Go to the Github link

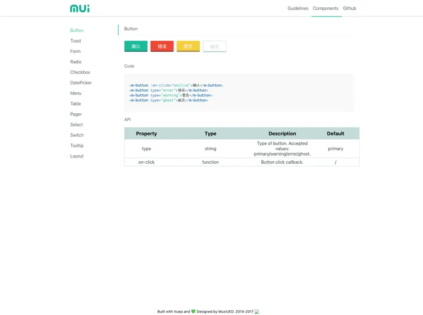tap(349, 9)
